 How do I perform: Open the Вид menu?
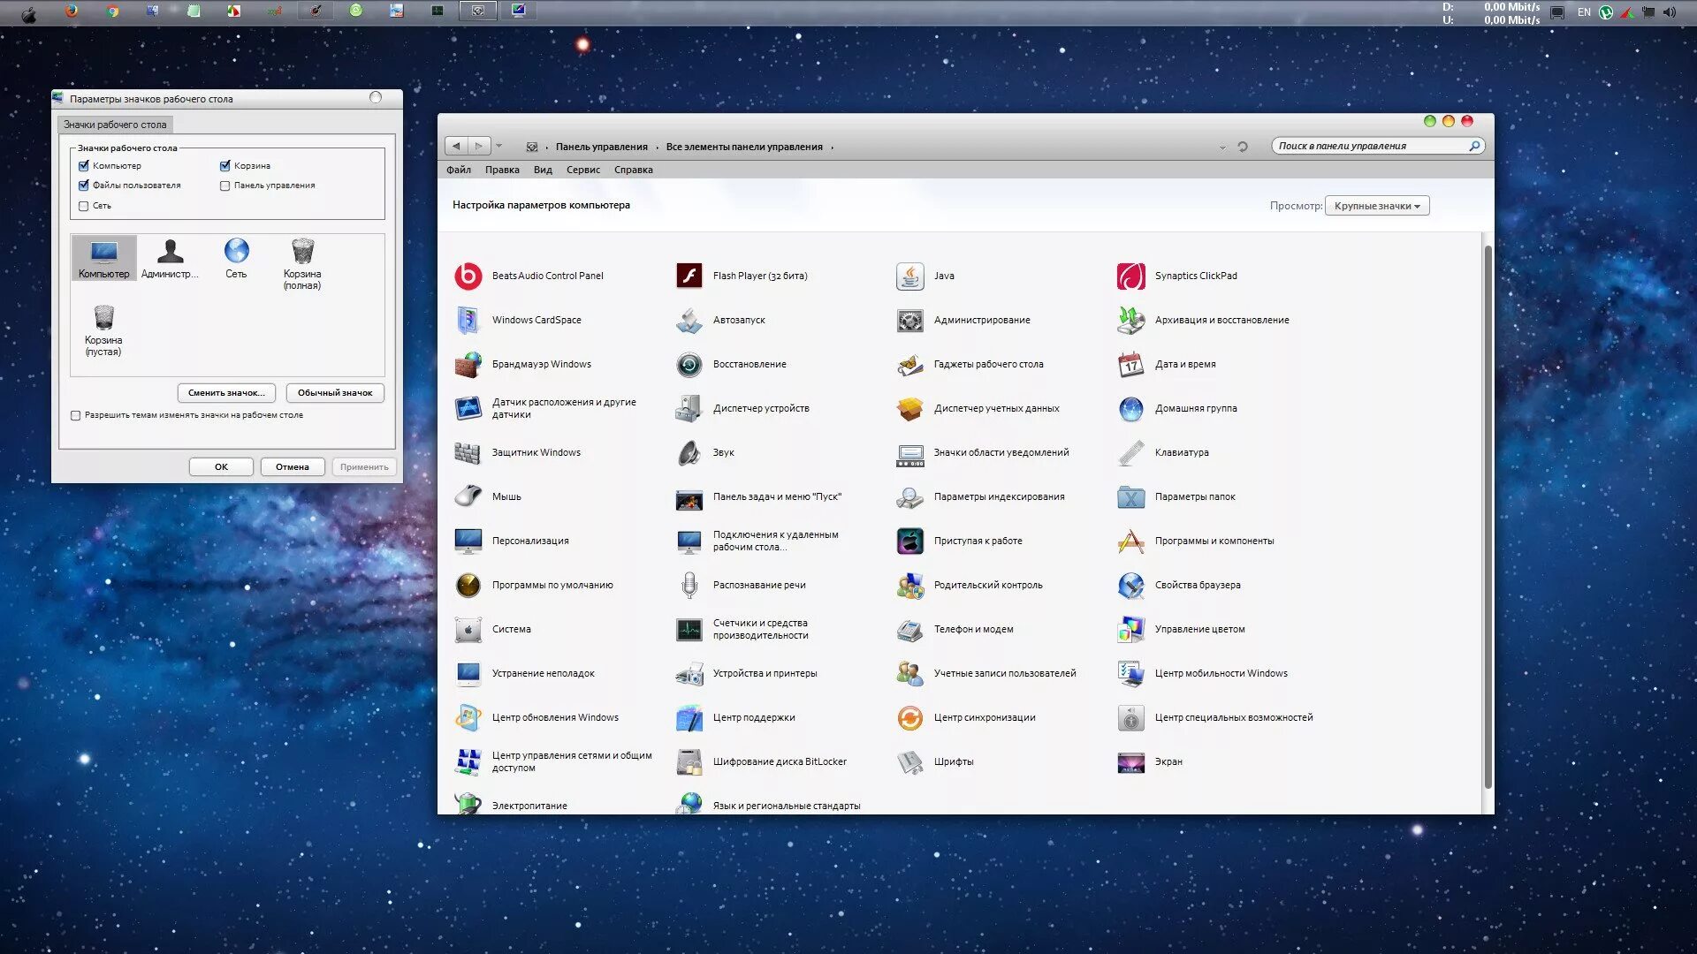click(x=543, y=170)
